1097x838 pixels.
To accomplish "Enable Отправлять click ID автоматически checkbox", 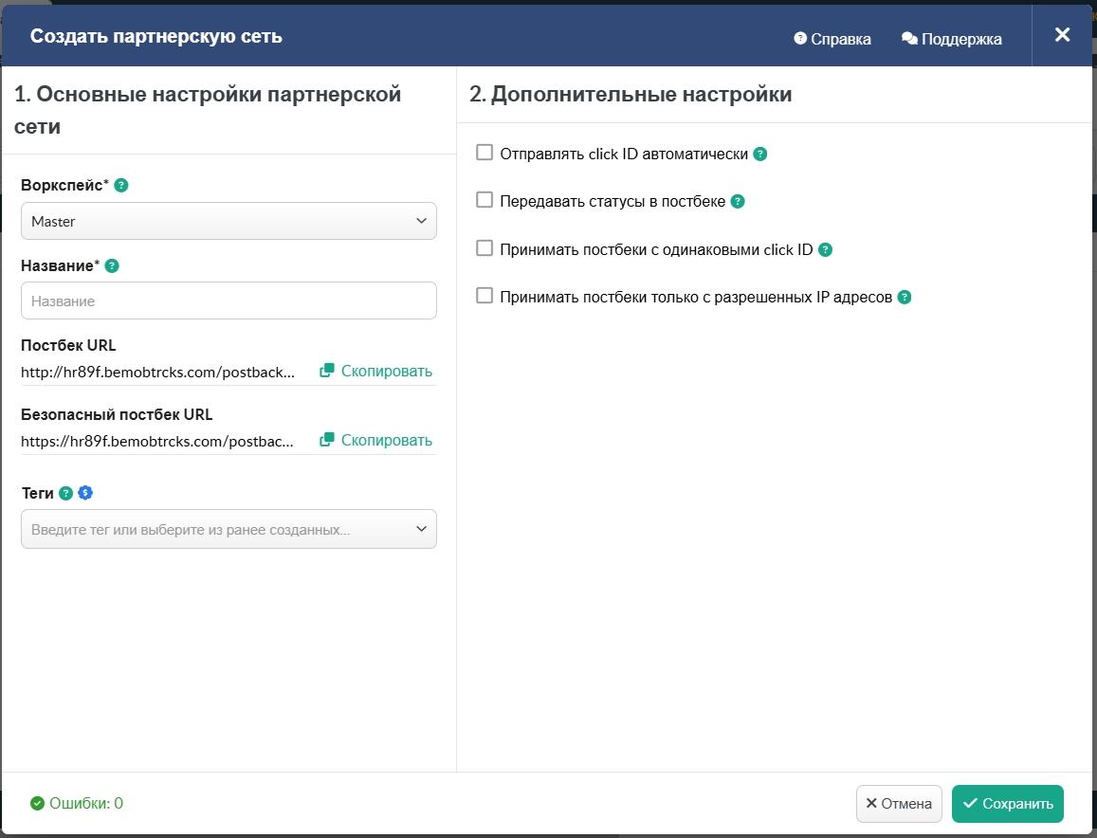I will click(485, 153).
